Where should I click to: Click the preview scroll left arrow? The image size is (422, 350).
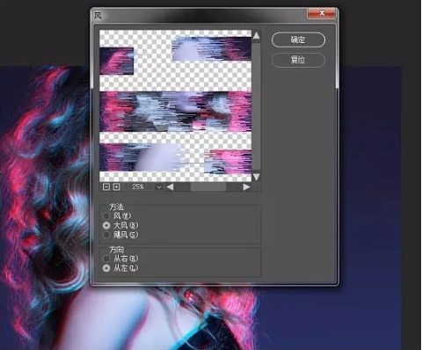pos(170,187)
